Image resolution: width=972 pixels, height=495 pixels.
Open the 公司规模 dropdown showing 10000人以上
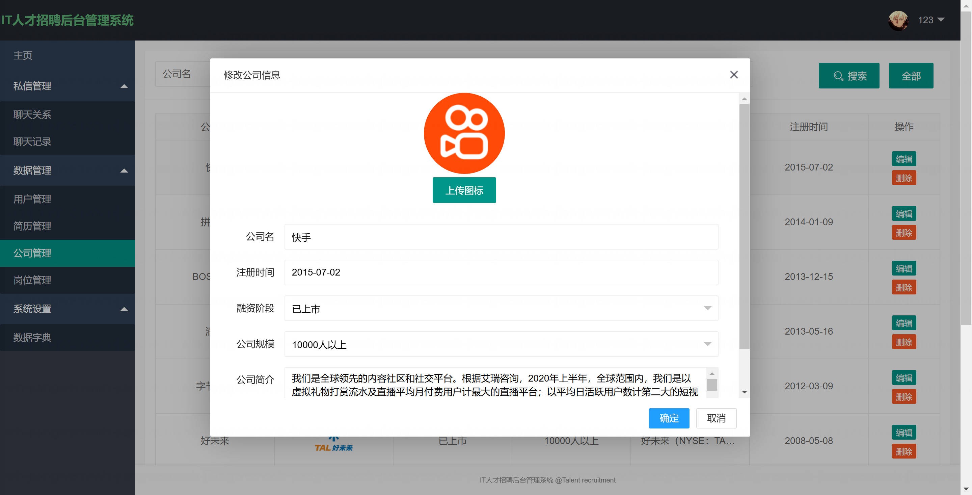click(501, 344)
